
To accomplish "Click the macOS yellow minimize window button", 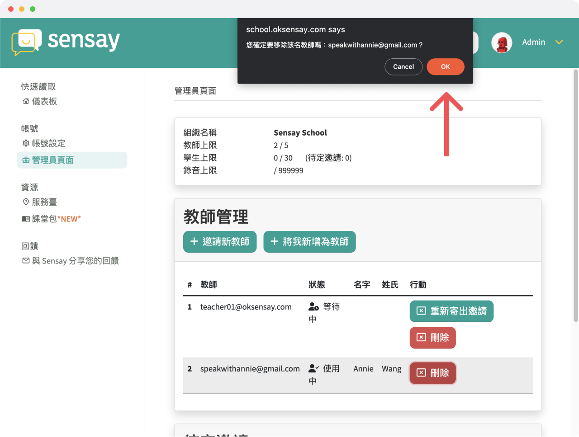I will coord(22,9).
